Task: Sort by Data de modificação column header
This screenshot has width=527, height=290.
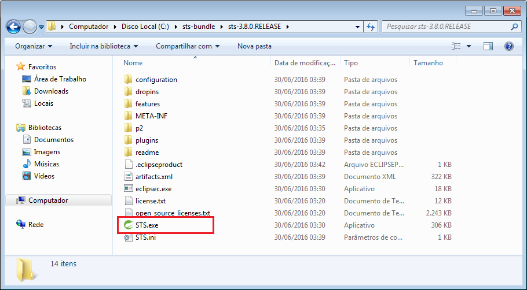Action: click(305, 63)
